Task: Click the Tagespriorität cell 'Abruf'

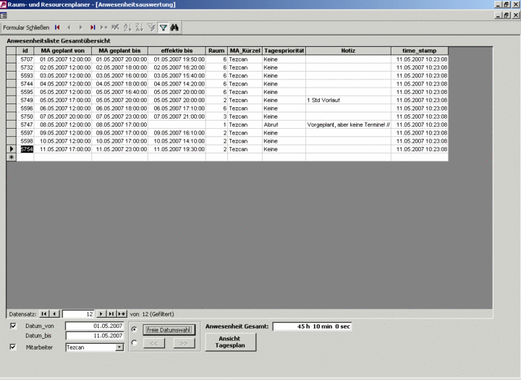Action: click(x=284, y=124)
